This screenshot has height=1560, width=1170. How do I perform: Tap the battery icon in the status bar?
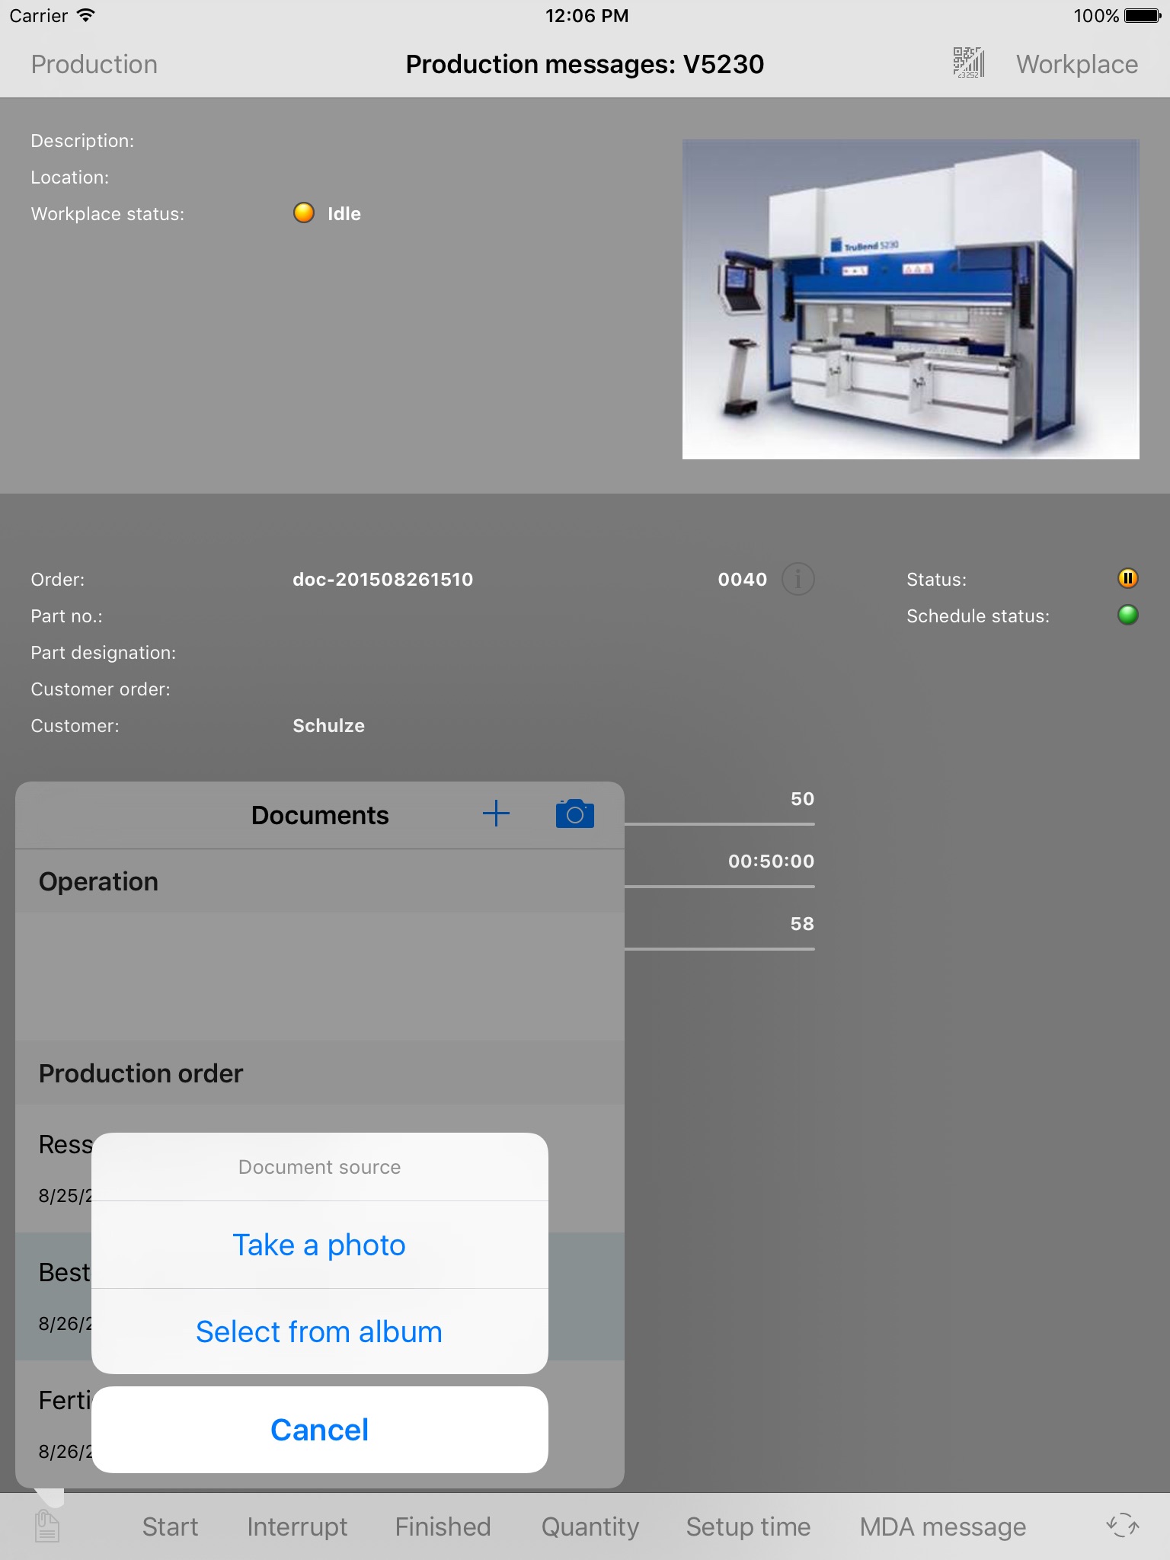[x=1143, y=15]
